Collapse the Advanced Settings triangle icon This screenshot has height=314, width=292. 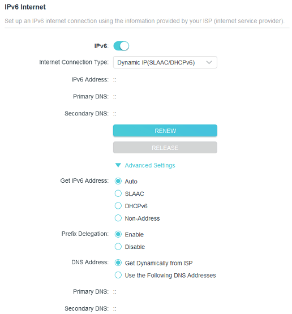(118, 165)
